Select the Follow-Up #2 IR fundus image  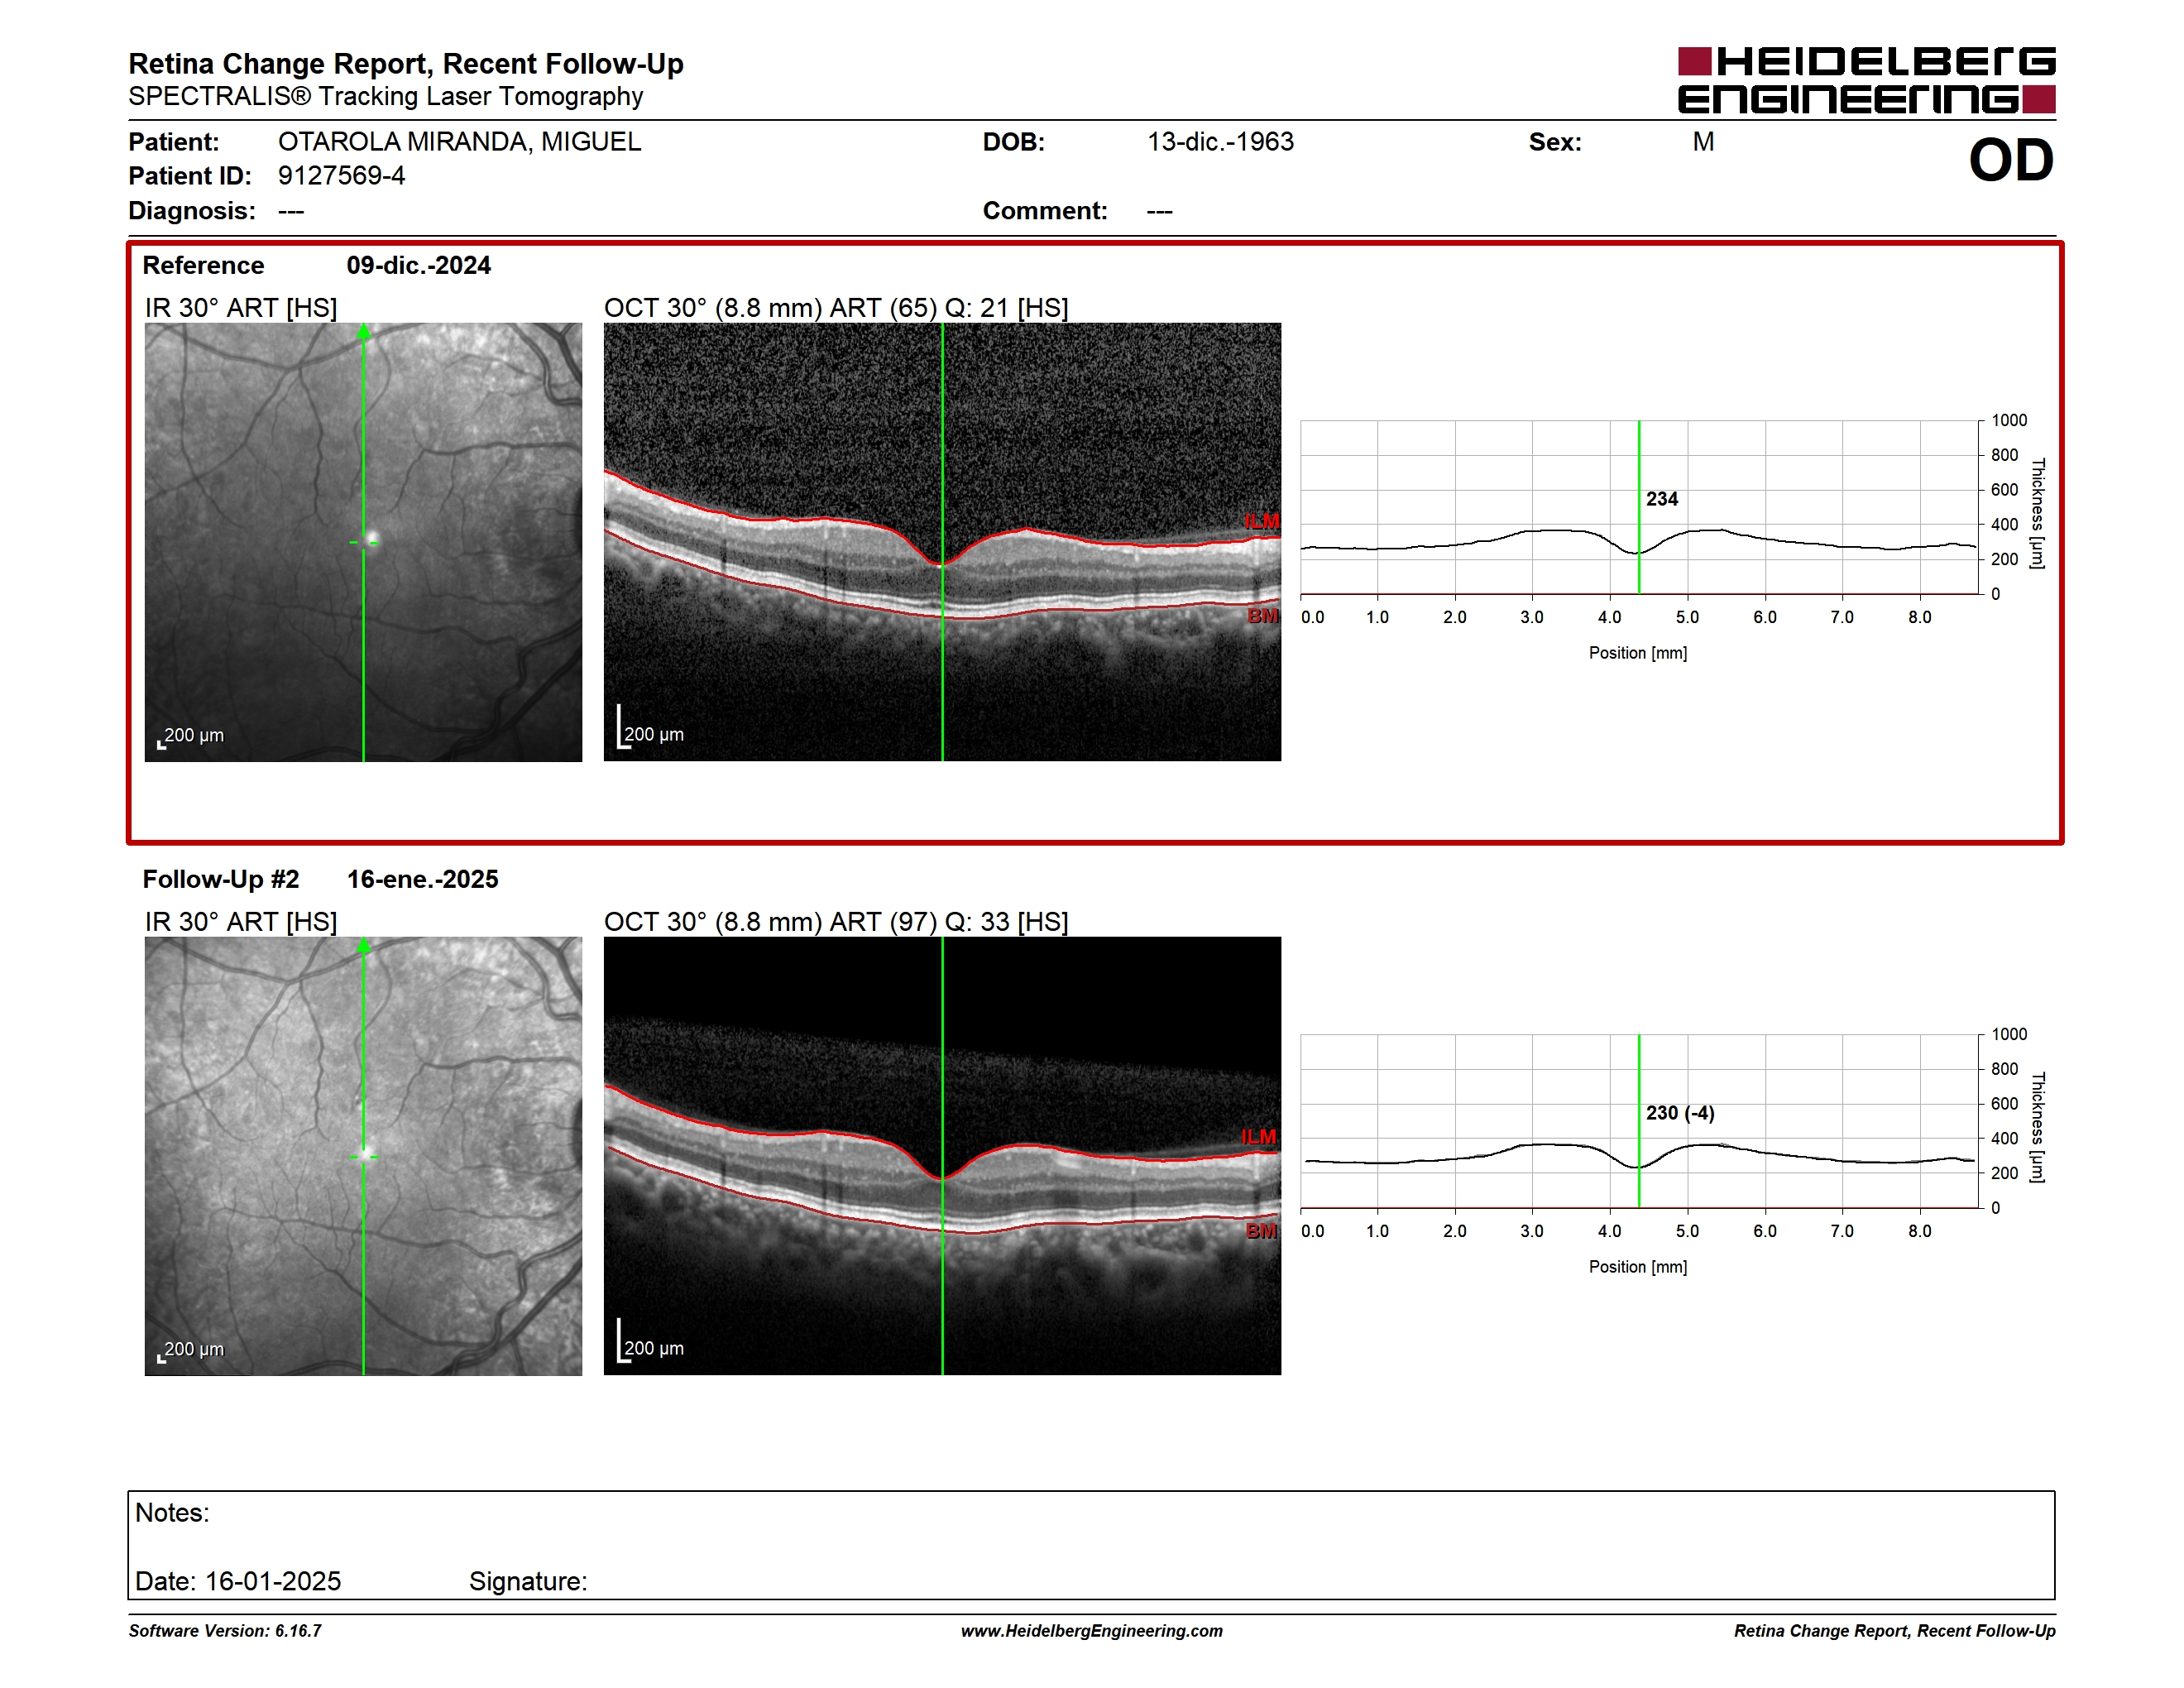(x=363, y=1156)
